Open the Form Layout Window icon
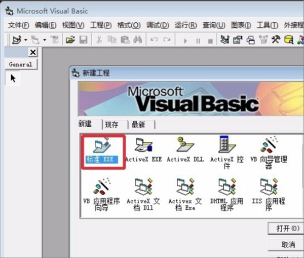The width and height of the screenshot is (304, 258). [250, 40]
